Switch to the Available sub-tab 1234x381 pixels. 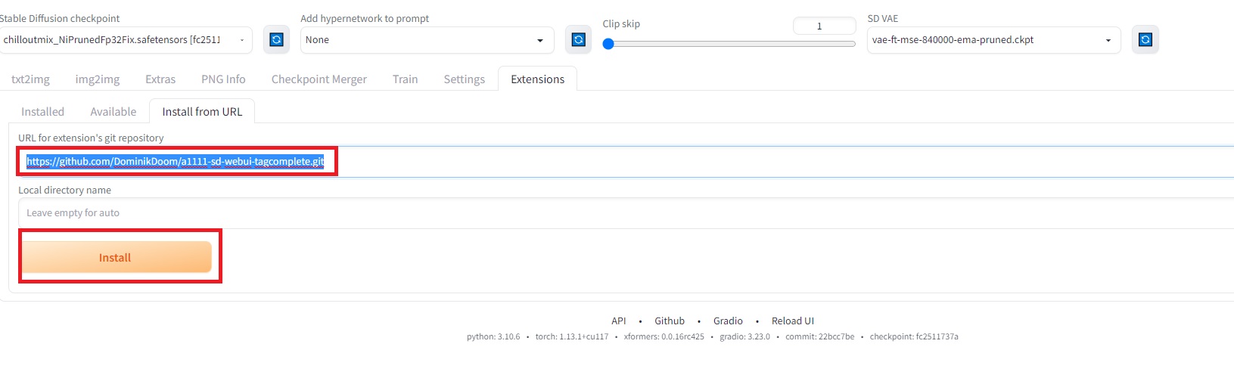113,112
